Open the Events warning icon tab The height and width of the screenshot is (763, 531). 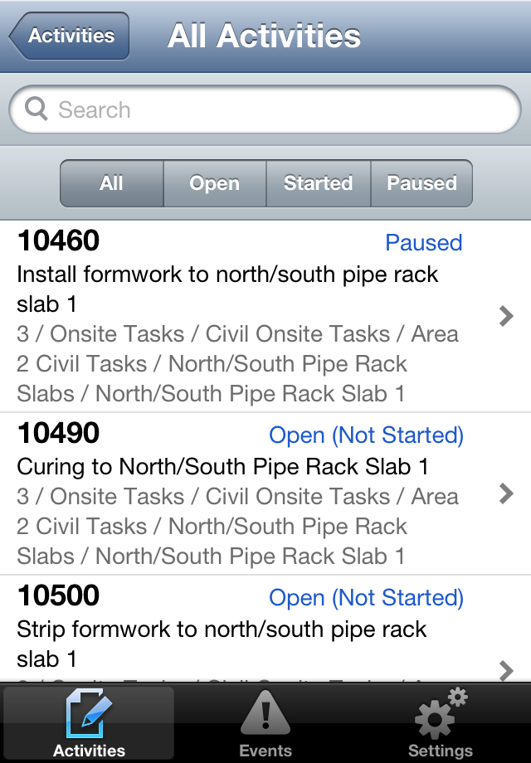click(265, 713)
